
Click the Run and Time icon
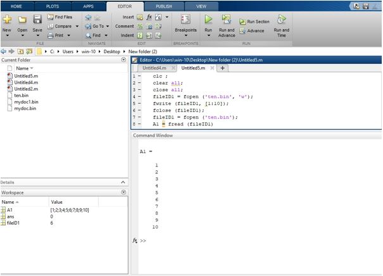pos(281,20)
